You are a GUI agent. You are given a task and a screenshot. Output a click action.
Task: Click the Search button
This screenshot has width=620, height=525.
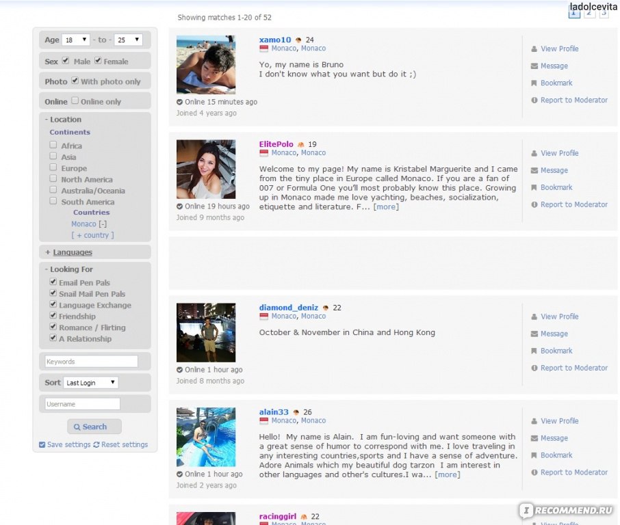tap(94, 427)
